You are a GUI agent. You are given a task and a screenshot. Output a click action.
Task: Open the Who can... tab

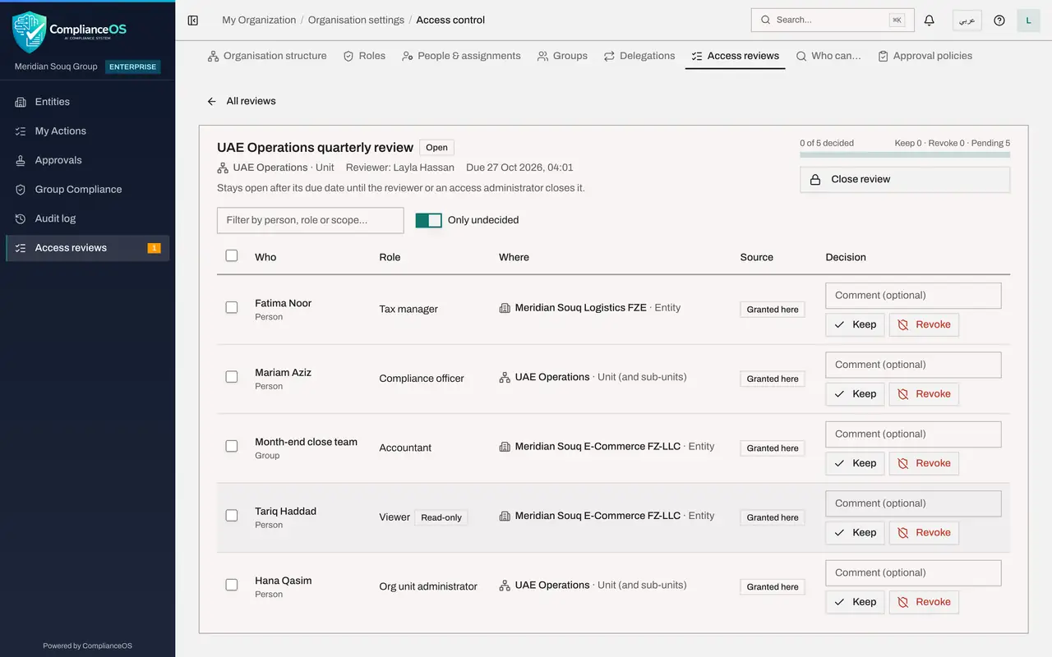(x=828, y=56)
